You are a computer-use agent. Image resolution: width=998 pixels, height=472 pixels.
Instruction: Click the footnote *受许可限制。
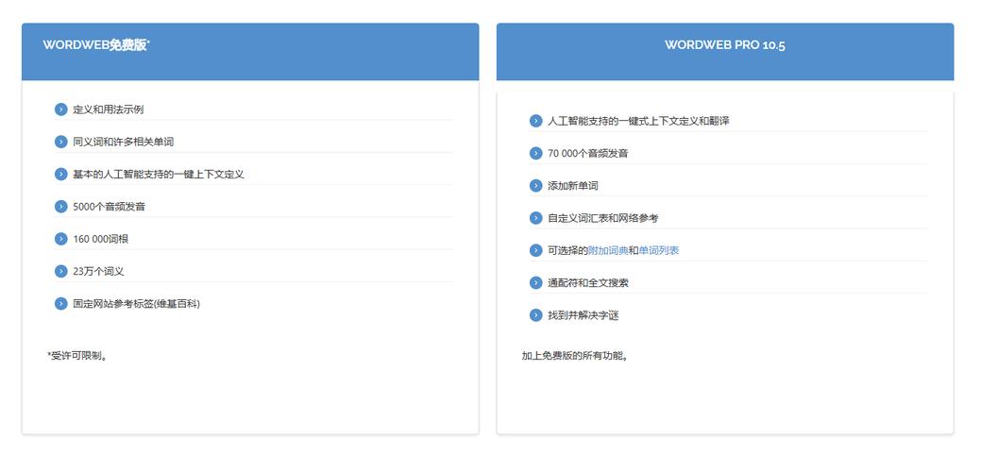point(77,356)
